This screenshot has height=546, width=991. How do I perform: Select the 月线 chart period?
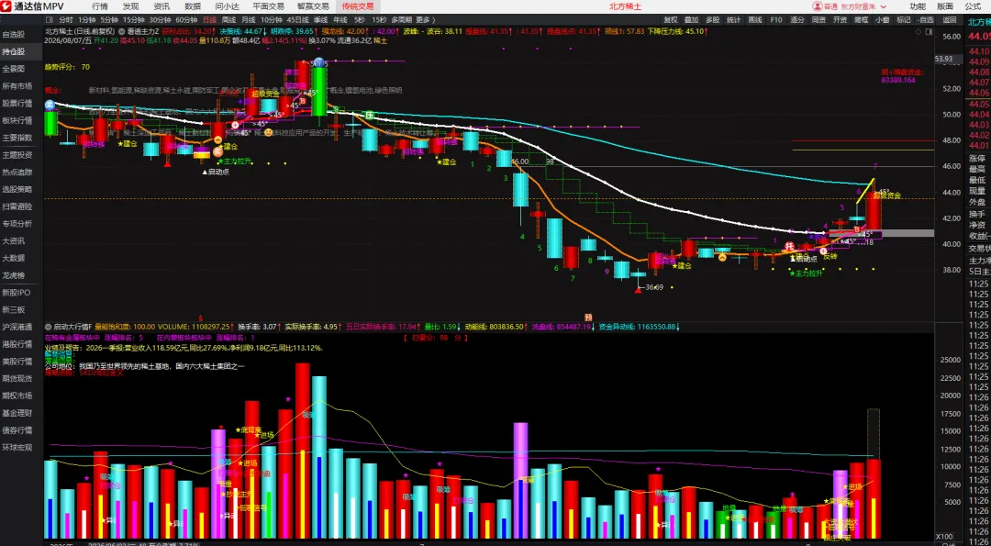click(249, 19)
